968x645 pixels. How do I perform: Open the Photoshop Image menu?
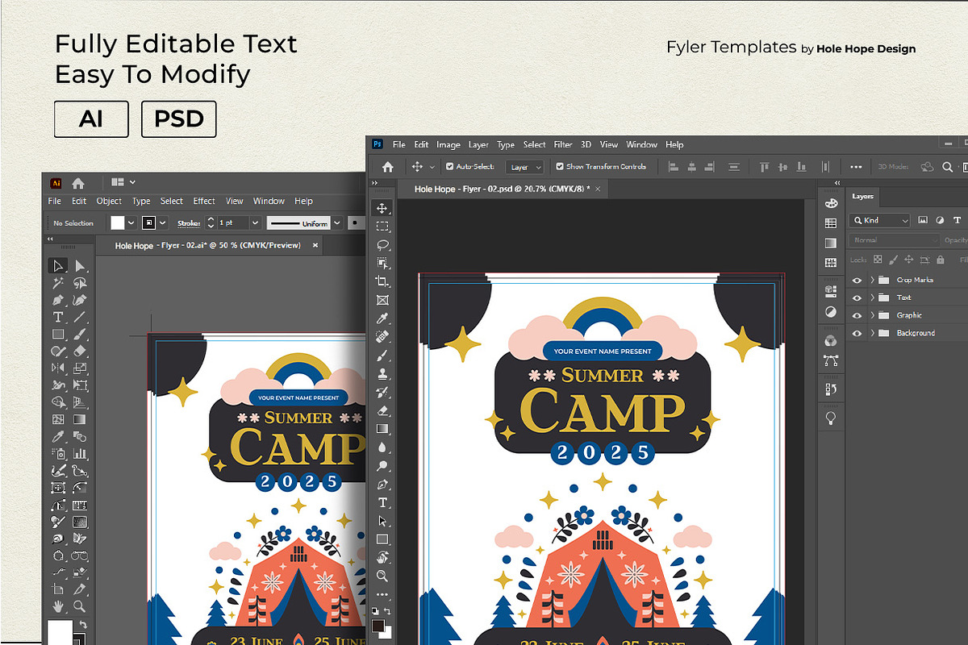(449, 144)
